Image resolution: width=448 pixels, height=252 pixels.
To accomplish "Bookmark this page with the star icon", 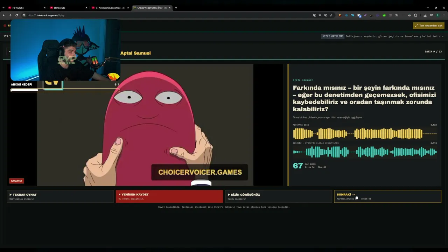I will tap(331, 15).
